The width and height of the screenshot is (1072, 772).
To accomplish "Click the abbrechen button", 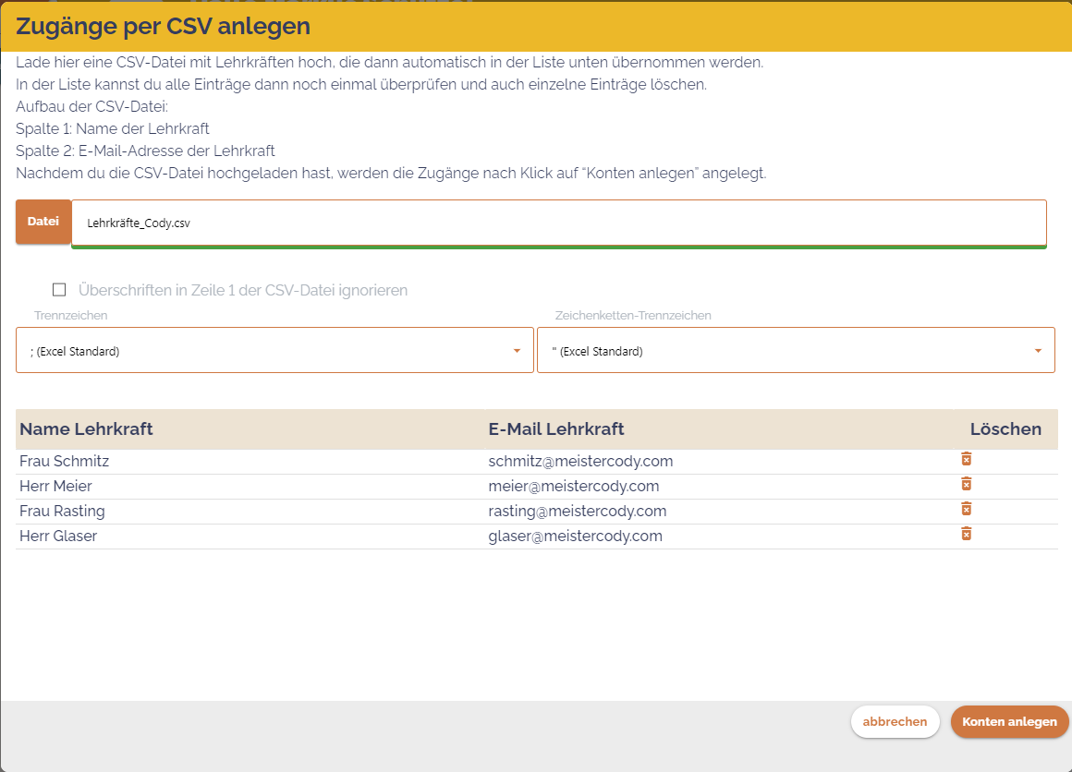I will pos(894,721).
